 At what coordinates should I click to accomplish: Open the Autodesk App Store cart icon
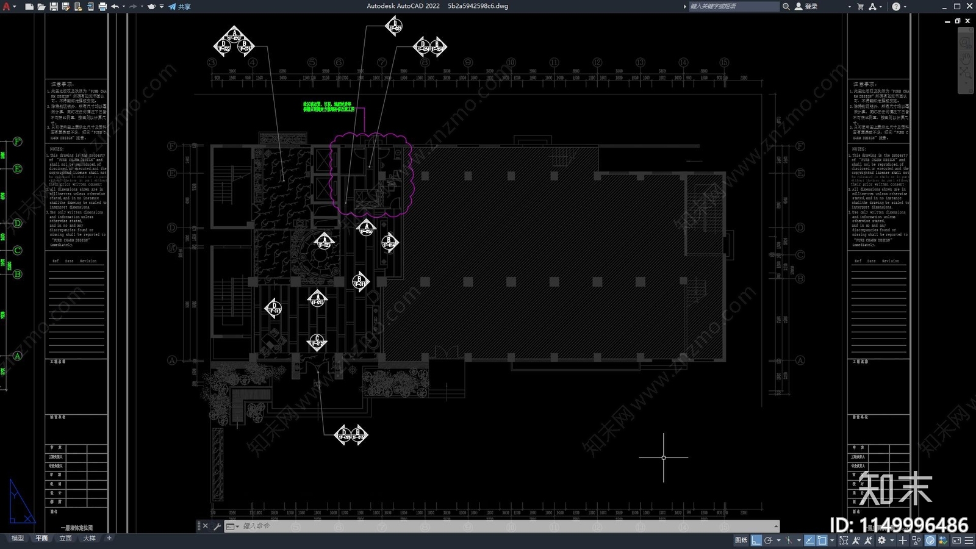tap(860, 6)
